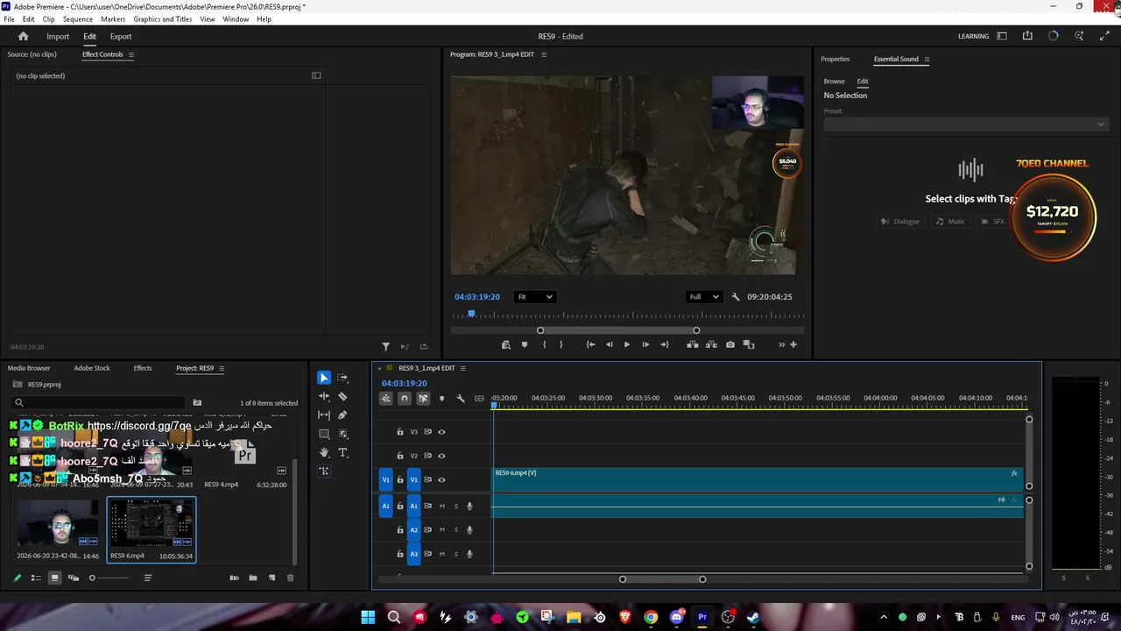The height and width of the screenshot is (631, 1121).
Task: Toggle visibility of track V1
Action: [x=441, y=480]
